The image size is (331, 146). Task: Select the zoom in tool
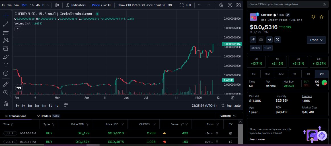(6, 92)
